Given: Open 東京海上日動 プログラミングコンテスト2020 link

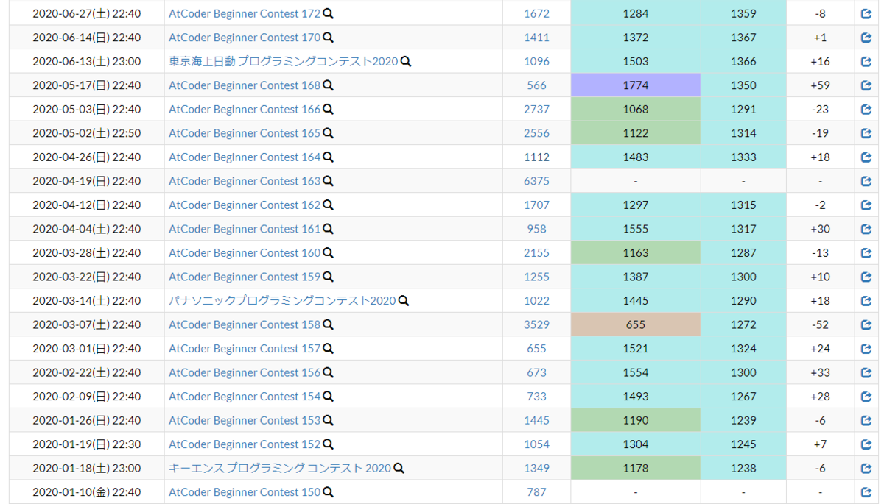Looking at the screenshot, I should (x=284, y=61).
